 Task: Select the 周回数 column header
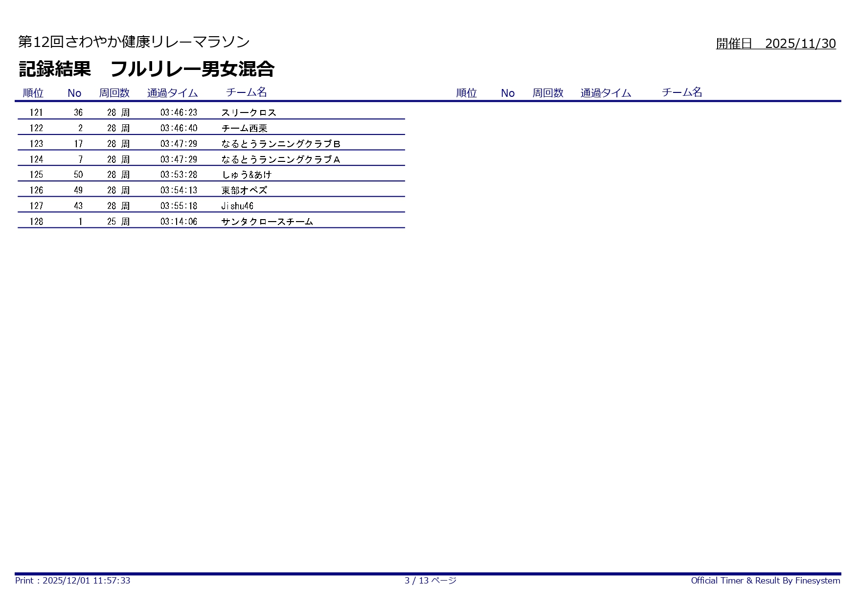click(x=114, y=92)
